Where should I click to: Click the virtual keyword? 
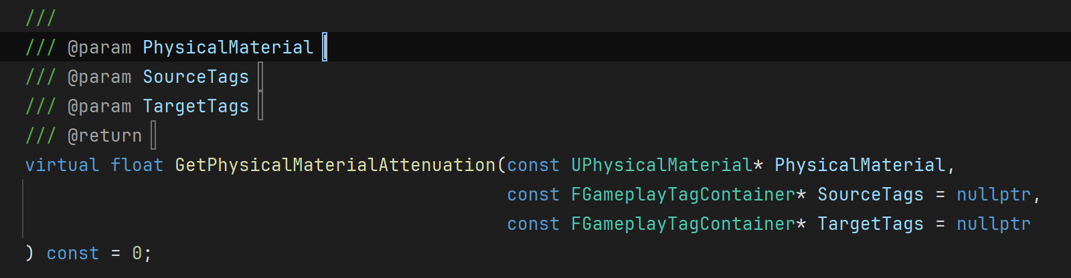click(62, 165)
